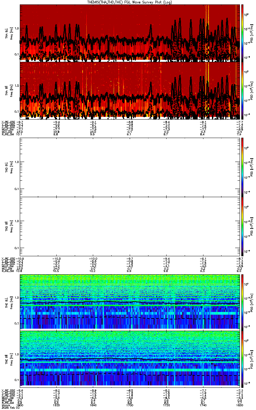Click the X_RE_GSE row label under THA panels

click(8, 122)
